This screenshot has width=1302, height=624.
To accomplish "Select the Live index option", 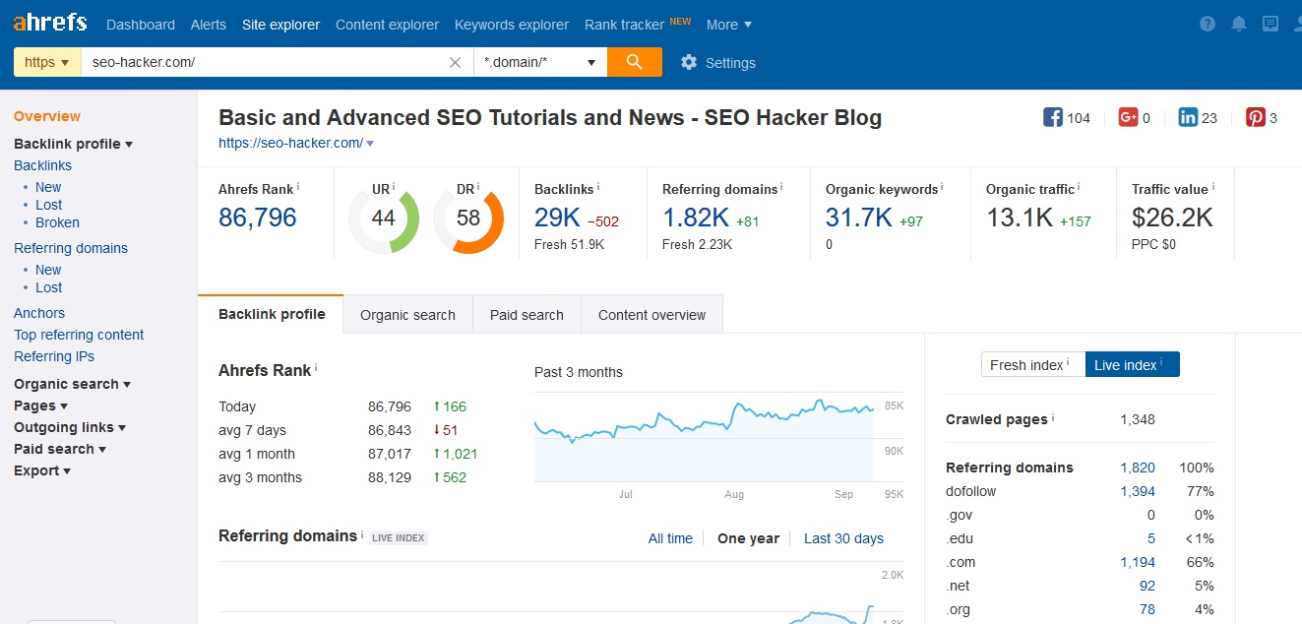I will click(x=1132, y=365).
